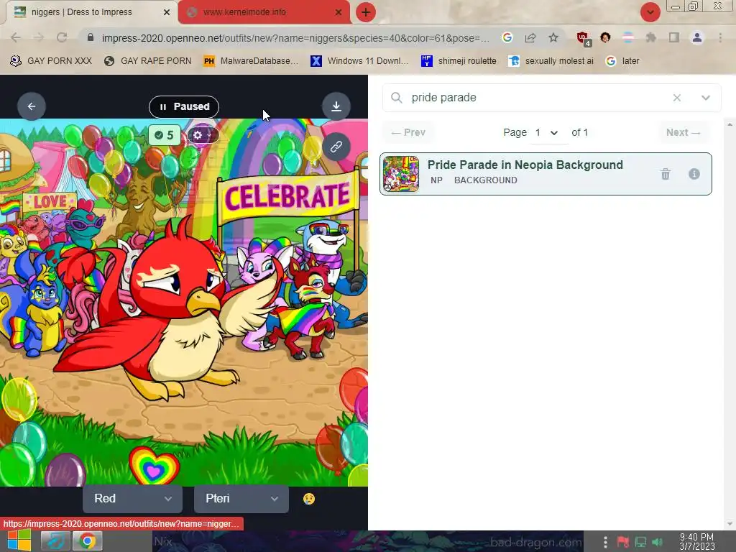Open the Extensions puzzle piece menu
Screen dimensions: 736x552
tap(651, 37)
